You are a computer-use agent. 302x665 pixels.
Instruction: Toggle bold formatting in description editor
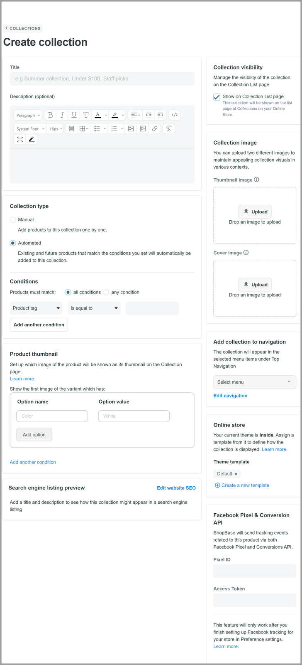(x=50, y=115)
